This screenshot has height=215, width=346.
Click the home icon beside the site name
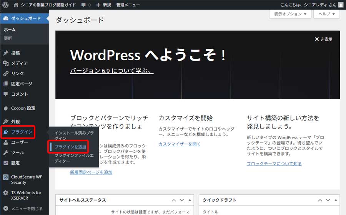(x=16, y=5)
